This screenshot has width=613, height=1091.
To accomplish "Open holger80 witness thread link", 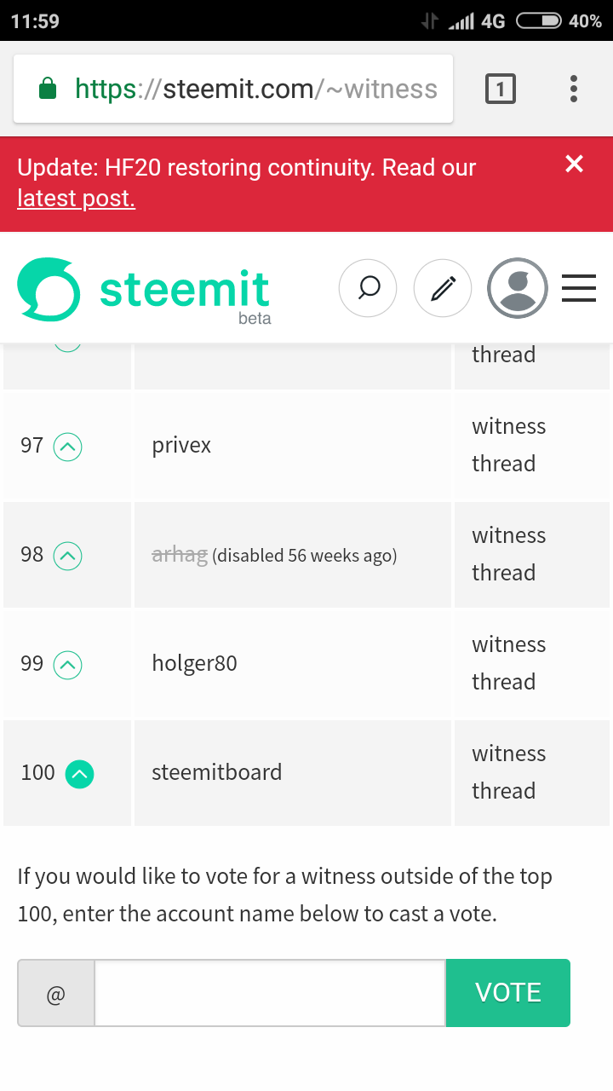I will 508,663.
